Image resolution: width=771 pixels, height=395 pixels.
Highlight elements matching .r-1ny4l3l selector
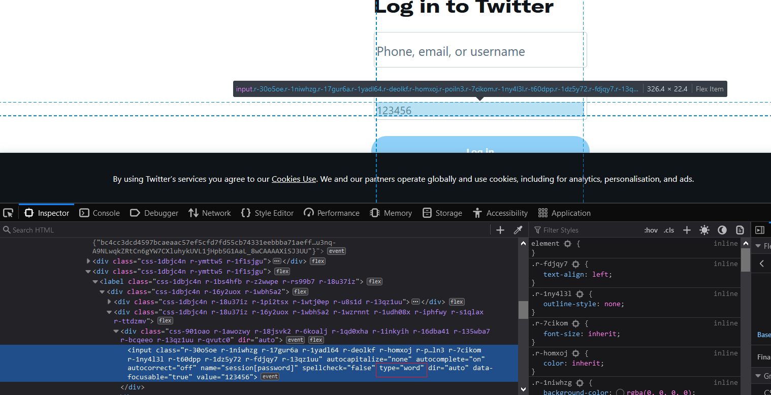580,294
